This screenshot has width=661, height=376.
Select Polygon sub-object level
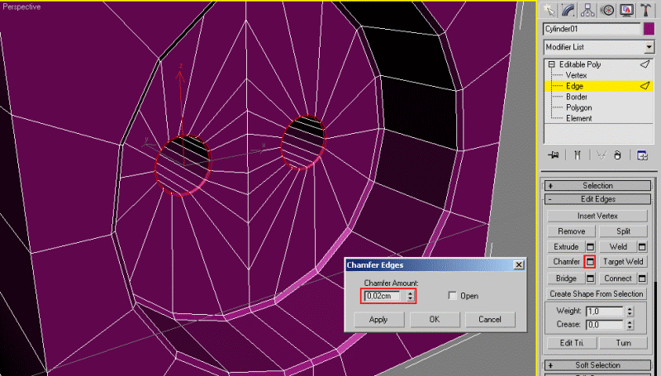coord(579,107)
